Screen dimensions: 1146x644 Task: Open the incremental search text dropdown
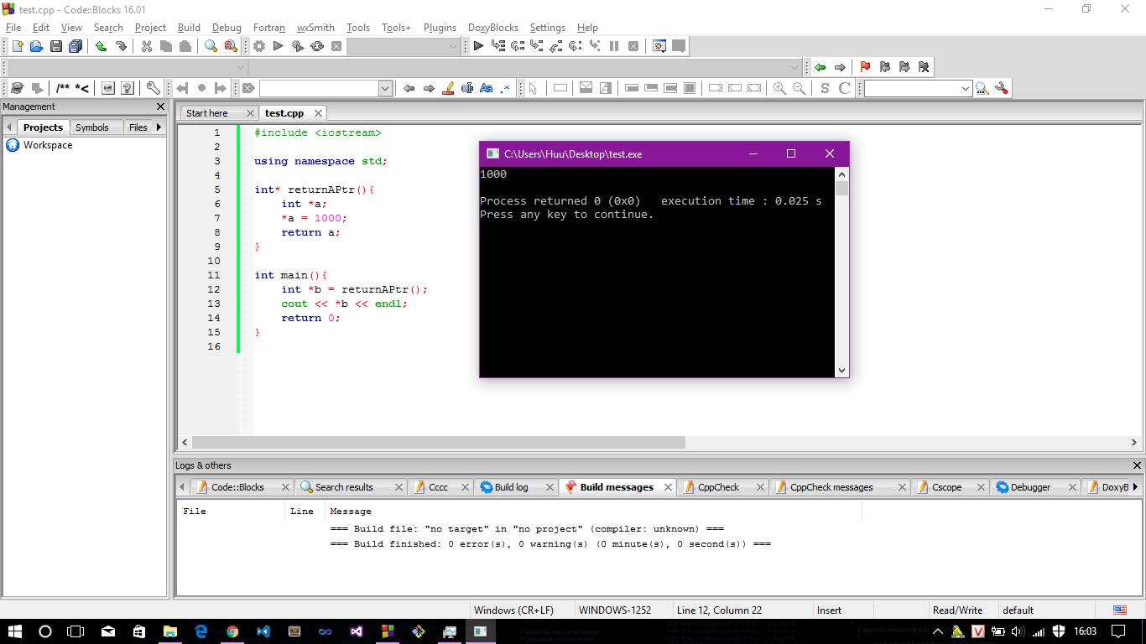point(385,88)
